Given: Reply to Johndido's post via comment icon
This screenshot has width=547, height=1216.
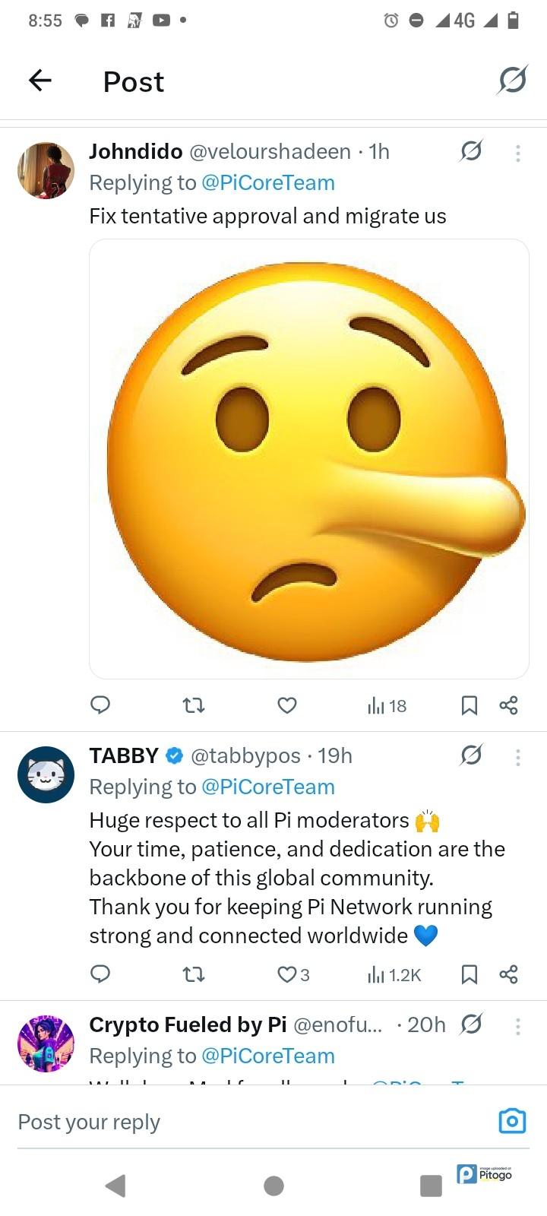Looking at the screenshot, I should click(x=100, y=705).
